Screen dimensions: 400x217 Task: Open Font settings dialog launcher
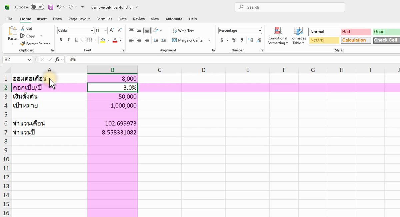[x=123, y=50]
